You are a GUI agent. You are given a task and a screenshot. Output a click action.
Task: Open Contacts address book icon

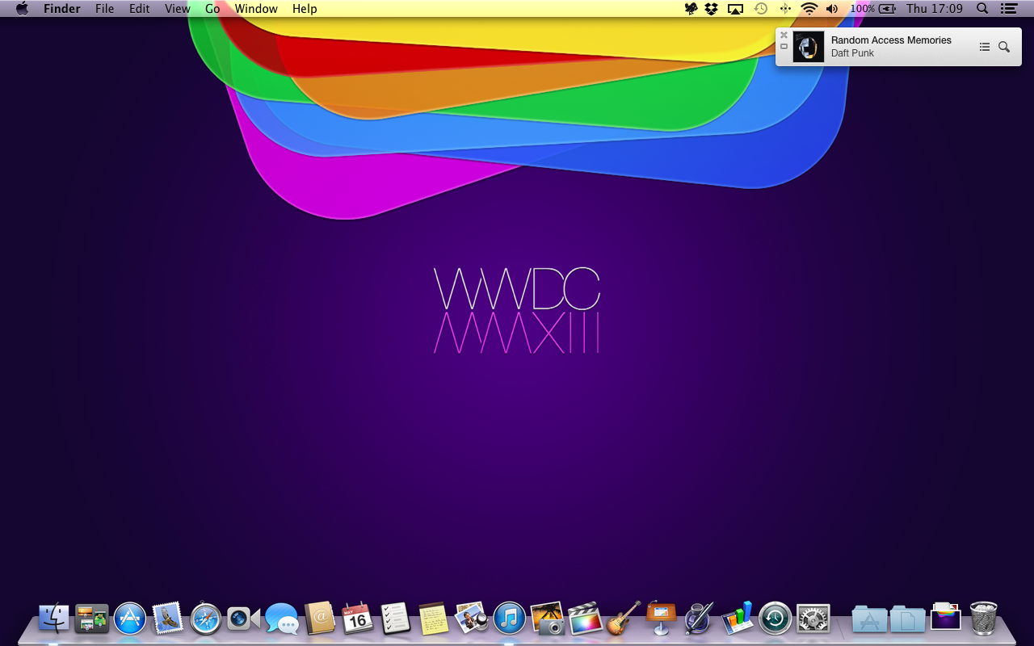(x=320, y=619)
